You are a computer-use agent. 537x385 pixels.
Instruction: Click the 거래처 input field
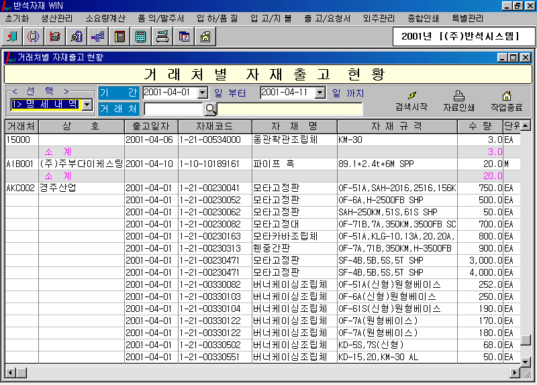(x=173, y=109)
